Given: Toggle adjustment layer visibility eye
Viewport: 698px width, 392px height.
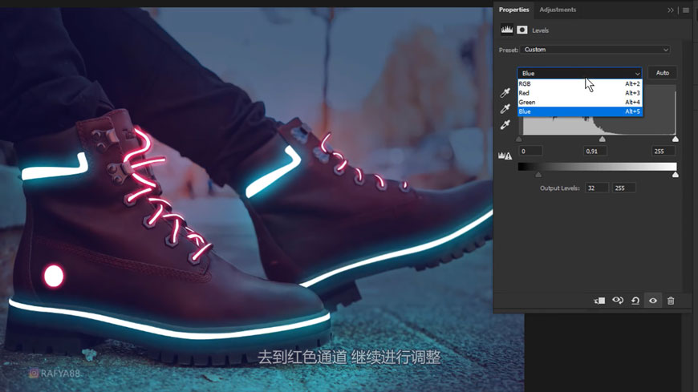Looking at the screenshot, I should (x=652, y=301).
